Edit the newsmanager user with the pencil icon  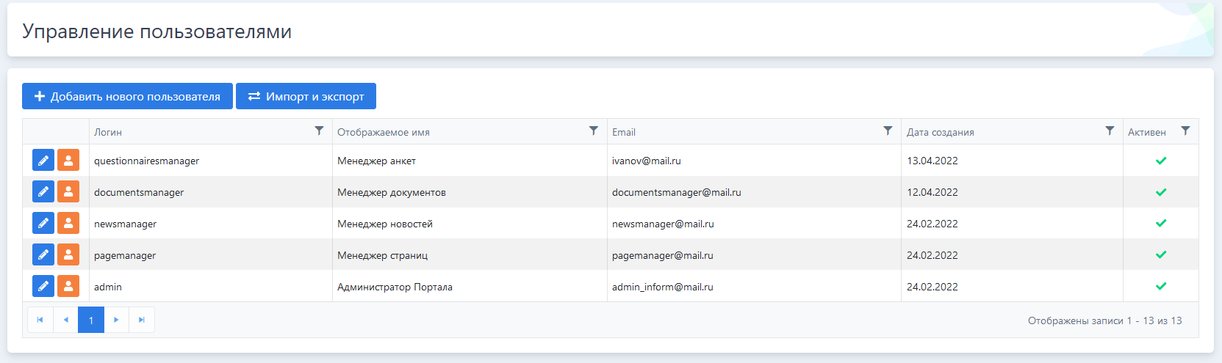(x=43, y=223)
